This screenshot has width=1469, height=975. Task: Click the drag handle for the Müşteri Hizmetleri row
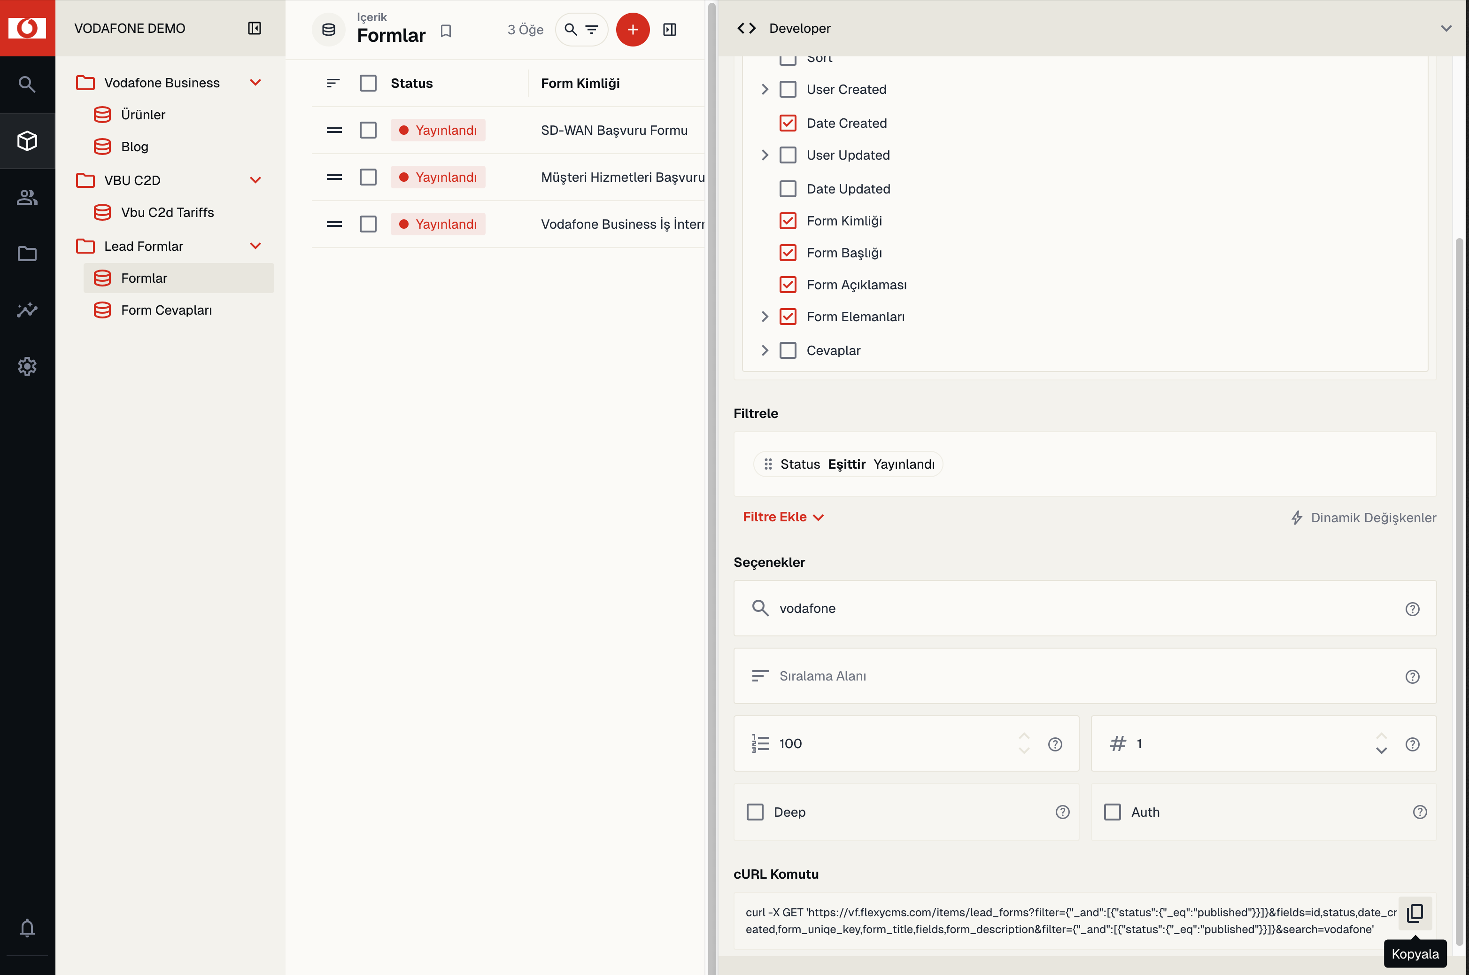(x=334, y=177)
